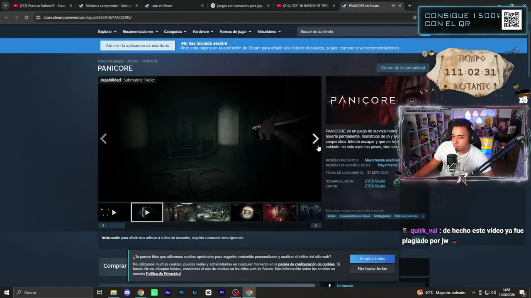Open File Explorer from taskbar
This screenshot has height=298, width=531.
(x=113, y=293)
